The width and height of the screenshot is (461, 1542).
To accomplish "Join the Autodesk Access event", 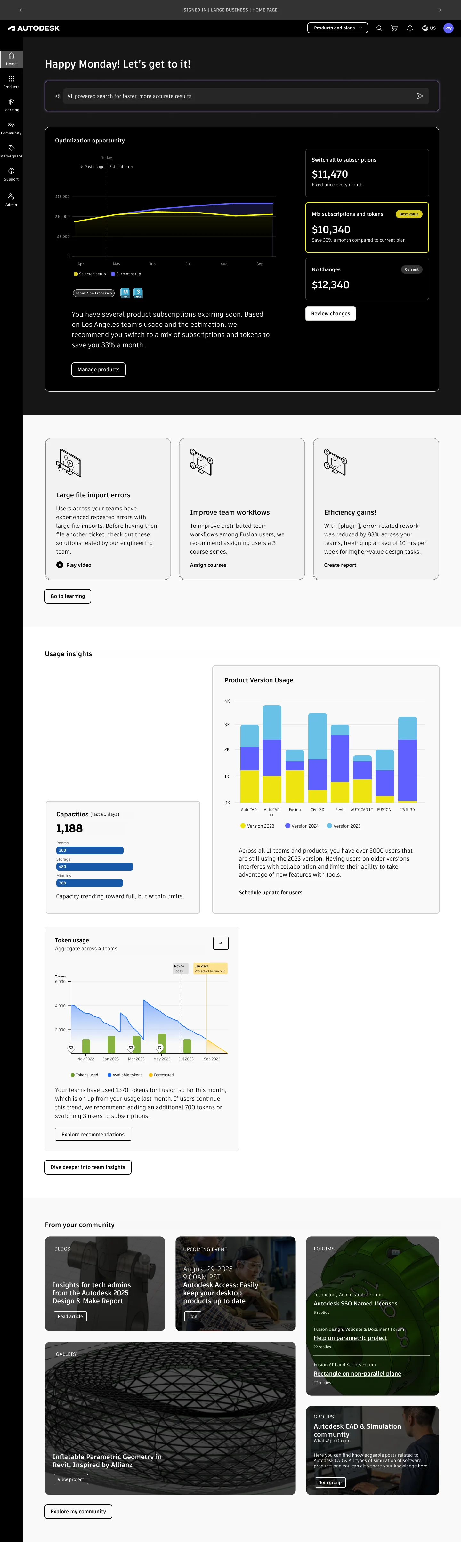I will click(x=193, y=1316).
